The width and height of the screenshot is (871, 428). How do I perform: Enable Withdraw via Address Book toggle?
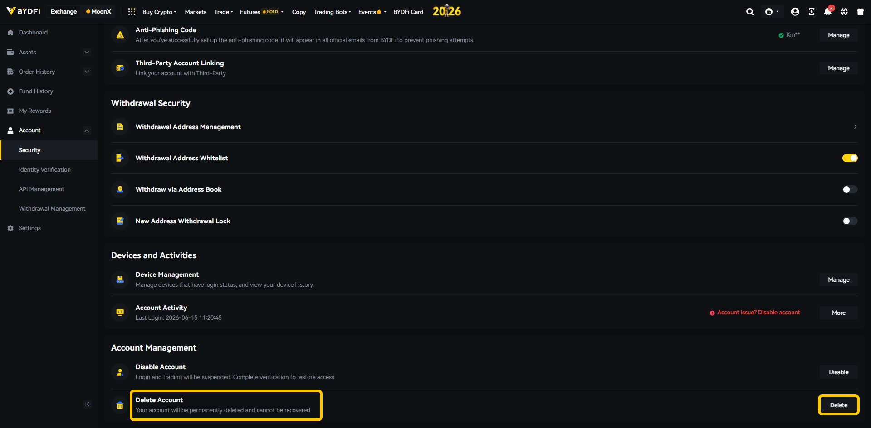[x=850, y=189]
